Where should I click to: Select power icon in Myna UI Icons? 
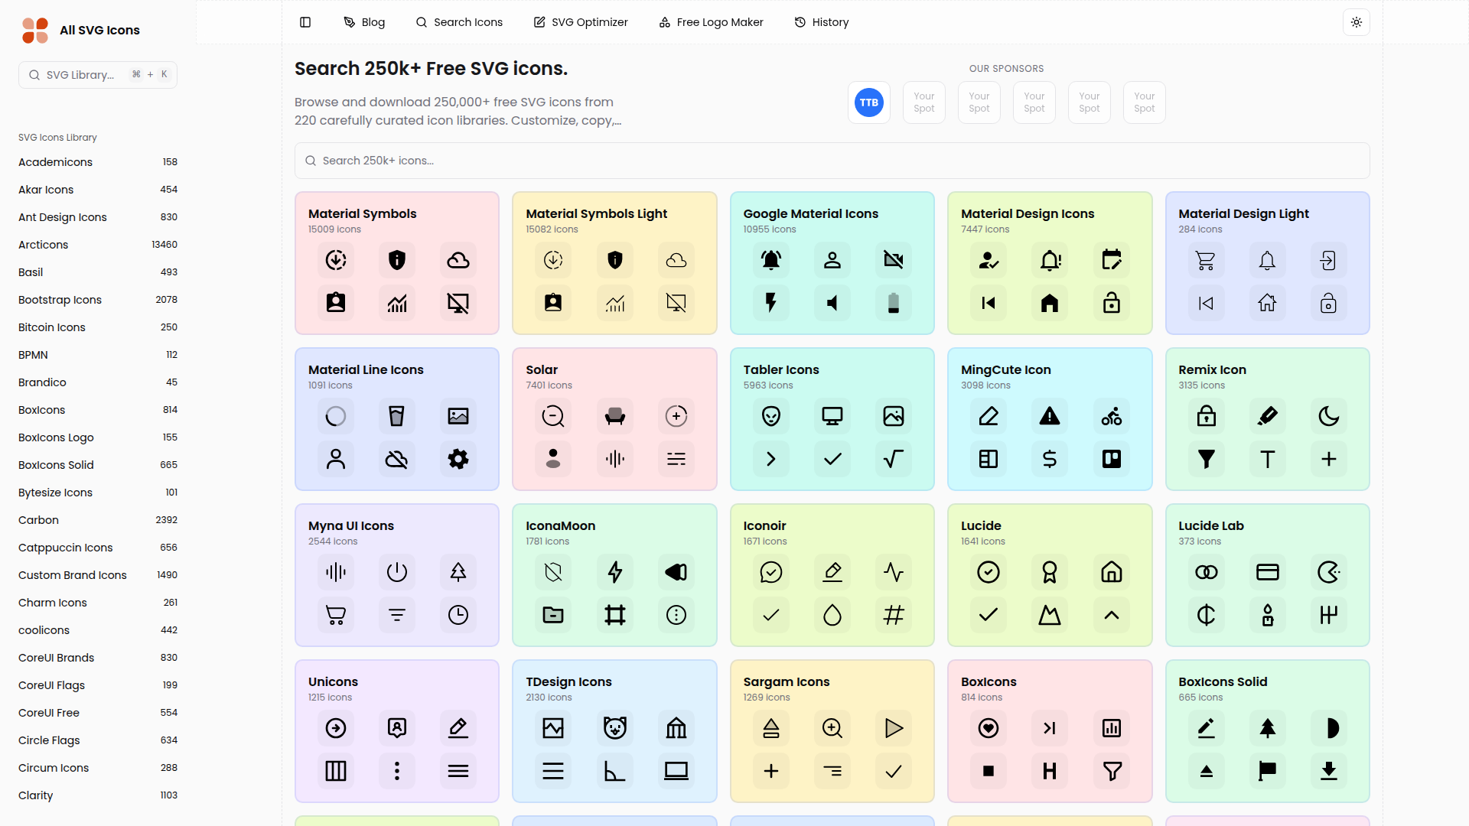point(397,572)
